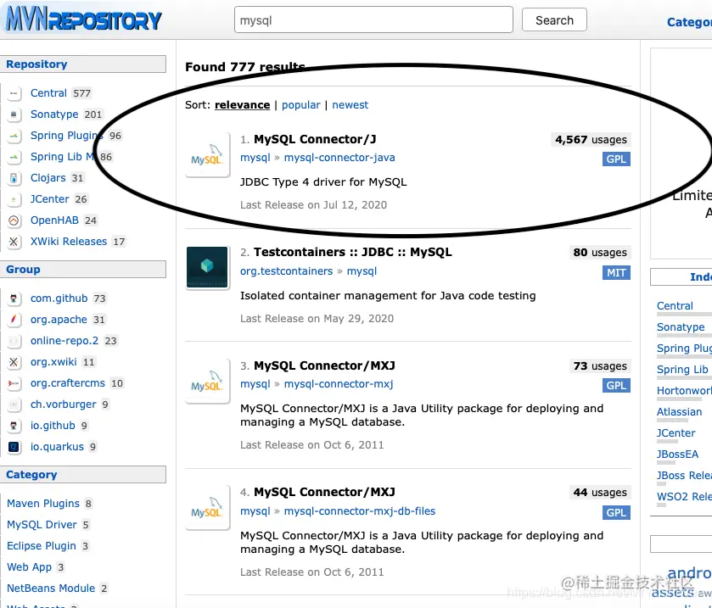This screenshot has height=608, width=712.
Task: Click the mysql-connector-mxj MySQL logo
Action: coord(208,381)
